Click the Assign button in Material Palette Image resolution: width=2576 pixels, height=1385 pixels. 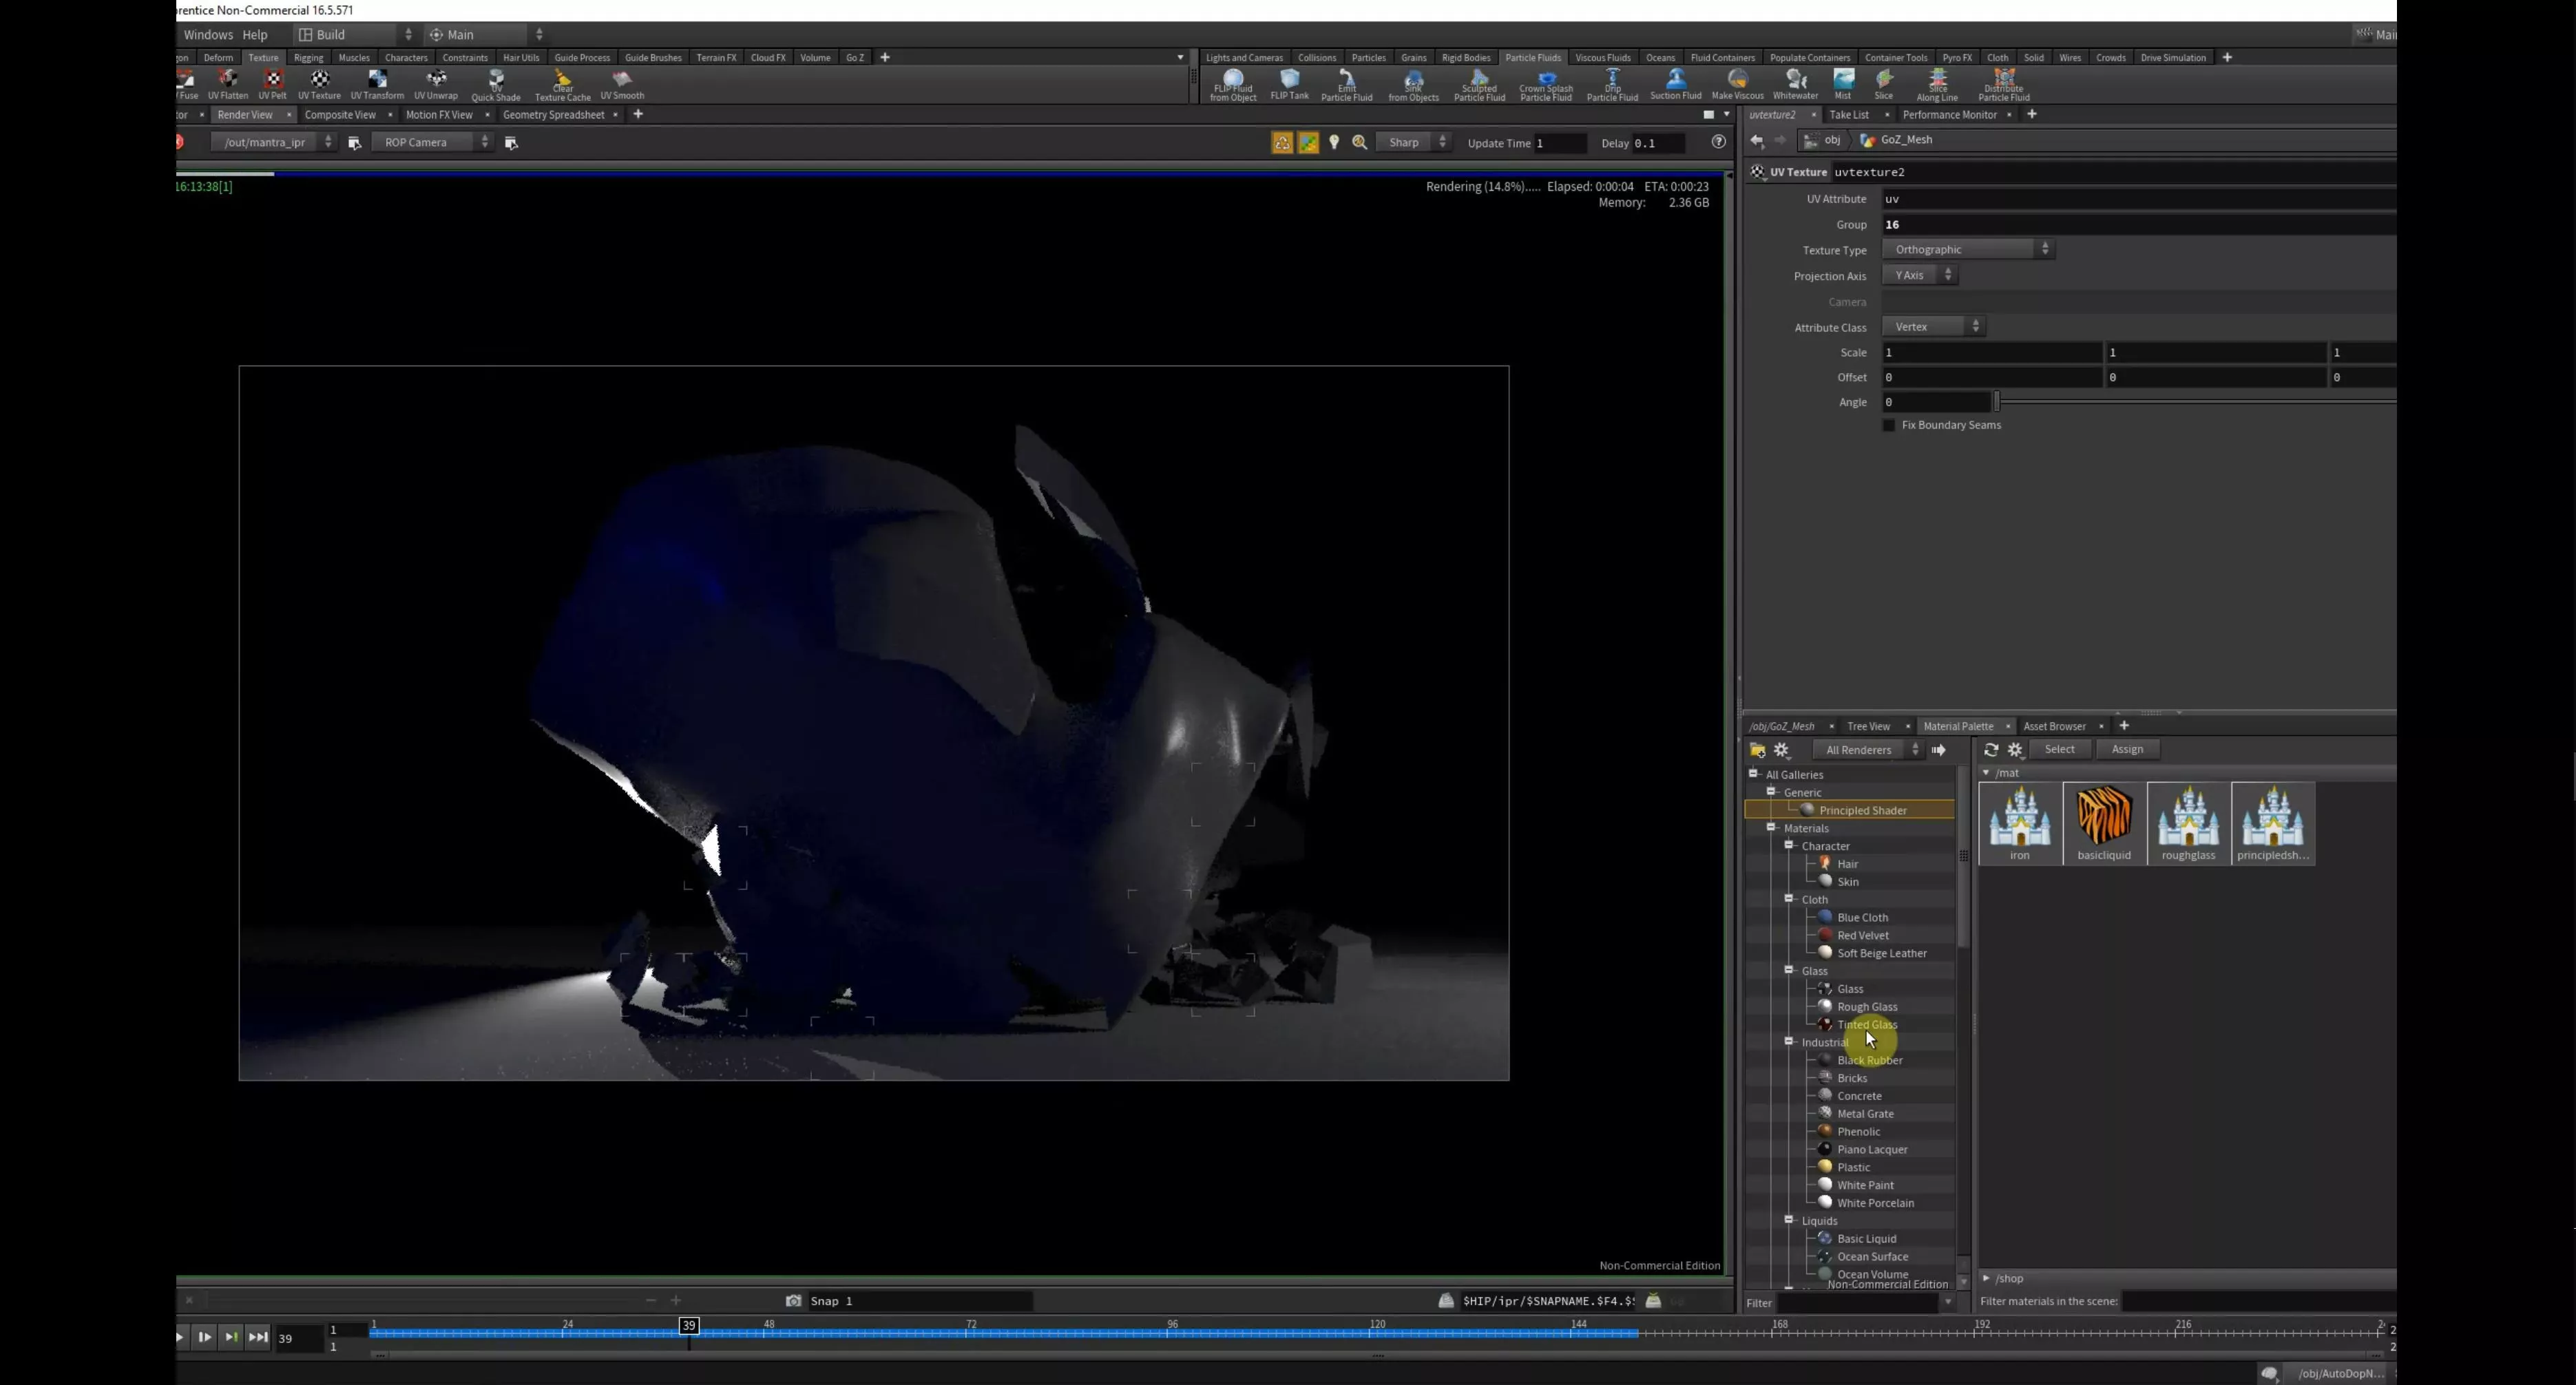tap(2127, 749)
